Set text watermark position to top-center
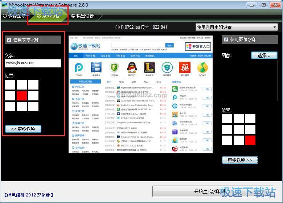Image resolution: width=283 pixels, height=203 pixels. coord(22,85)
